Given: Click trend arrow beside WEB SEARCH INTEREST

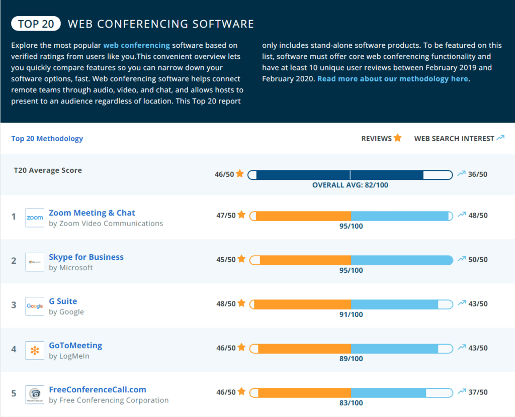Looking at the screenshot, I should pyautogui.click(x=500, y=138).
